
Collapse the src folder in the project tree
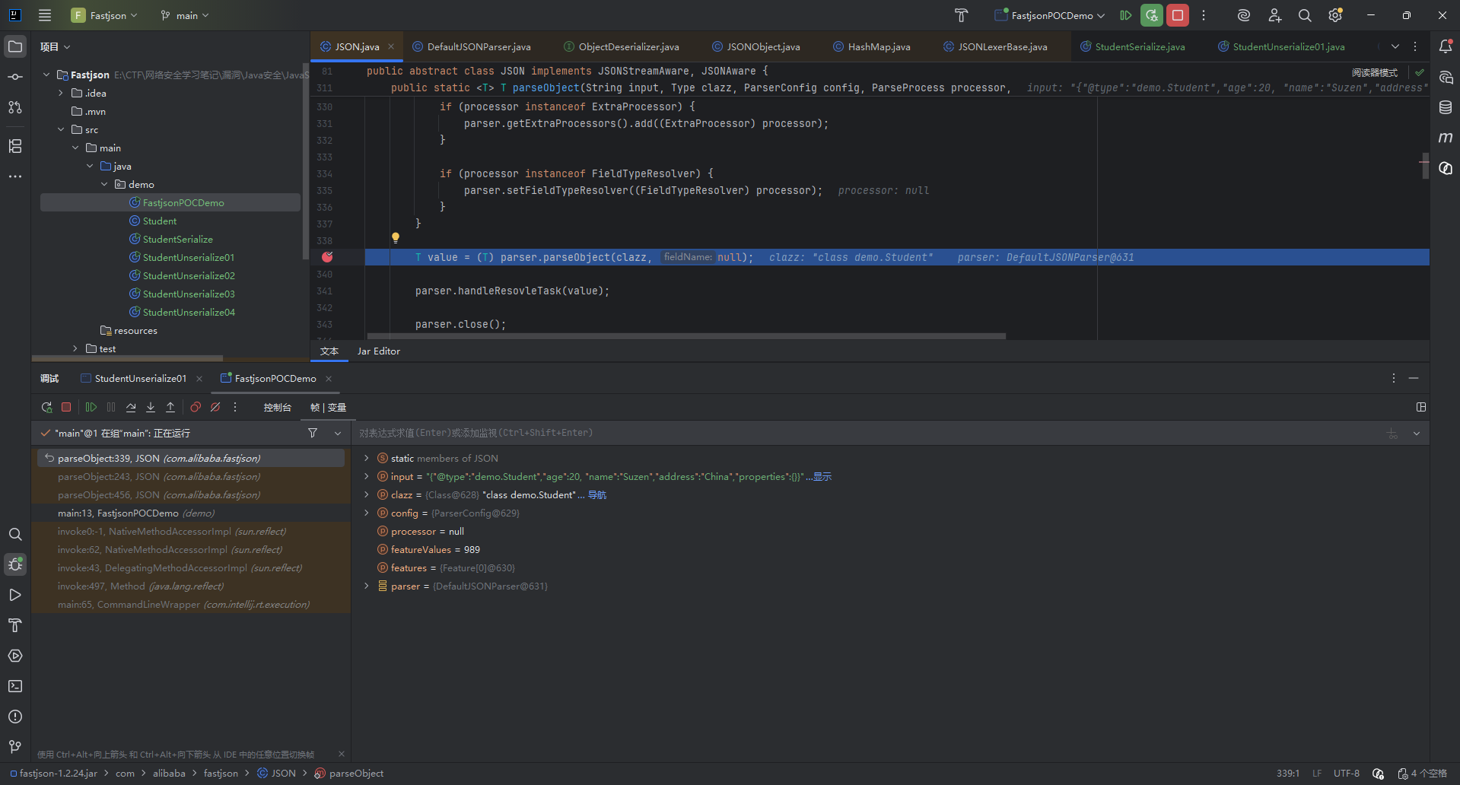point(61,129)
